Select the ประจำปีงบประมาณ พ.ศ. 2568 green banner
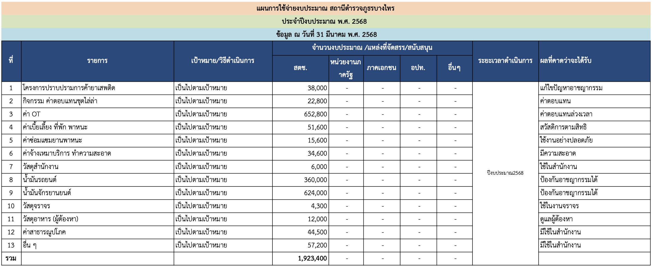Image resolution: width=652 pixels, height=266 pixels. coord(324,22)
